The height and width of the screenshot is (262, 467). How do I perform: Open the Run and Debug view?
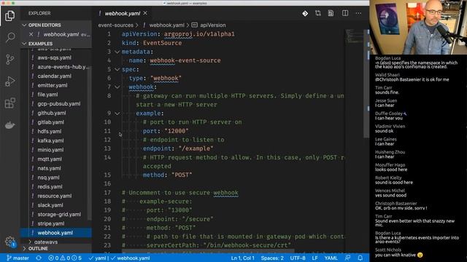9,82
